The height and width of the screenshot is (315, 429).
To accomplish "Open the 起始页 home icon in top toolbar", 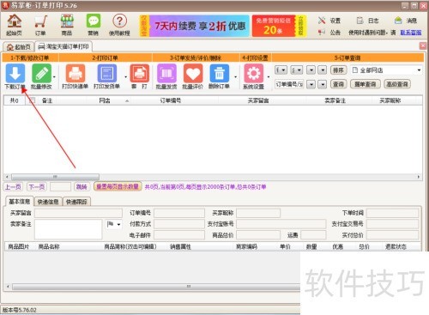I will click(15, 25).
